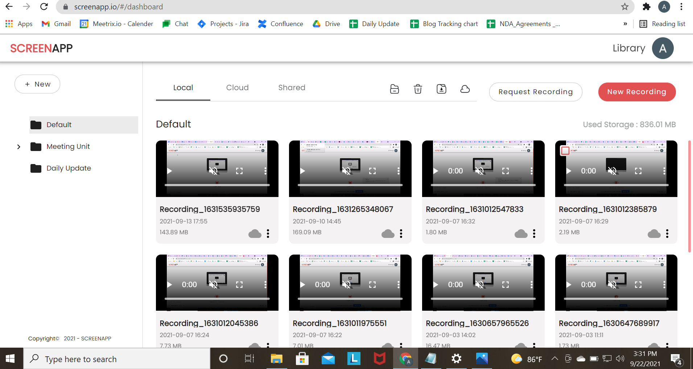This screenshot has width=693, height=369.
Task: Open options menu for Recording_1631012547833 card
Action: [x=534, y=234]
